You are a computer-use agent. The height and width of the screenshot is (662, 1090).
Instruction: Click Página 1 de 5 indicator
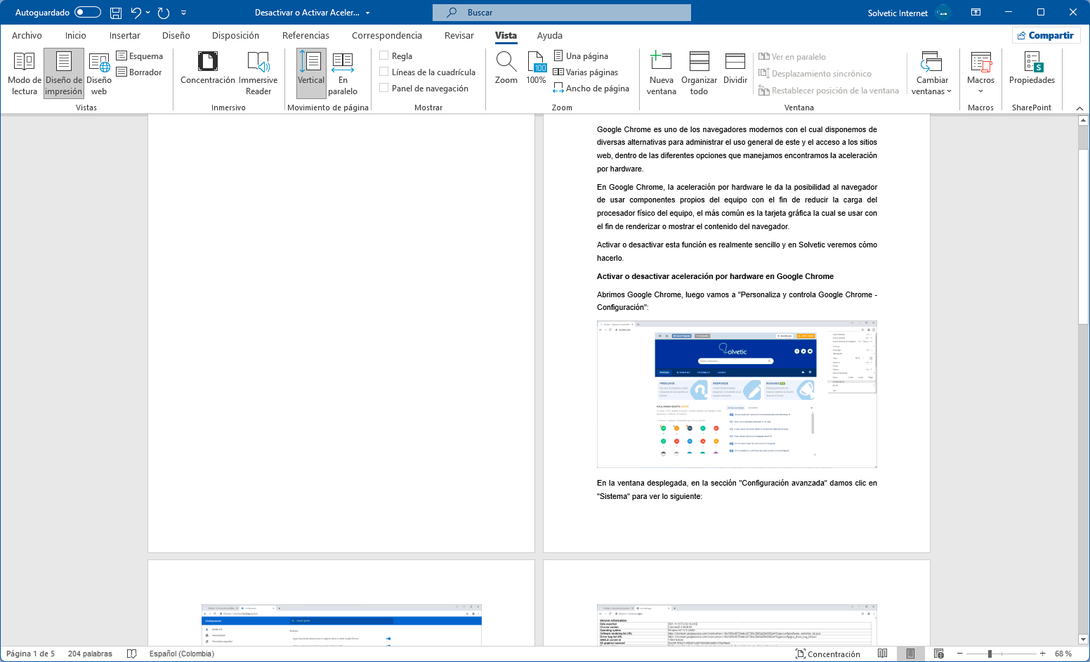point(30,654)
